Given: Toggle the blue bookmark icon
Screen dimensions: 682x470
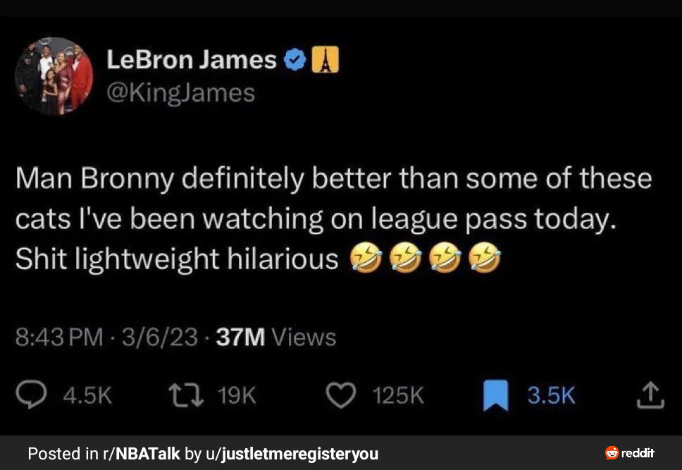Looking at the screenshot, I should click(495, 395).
